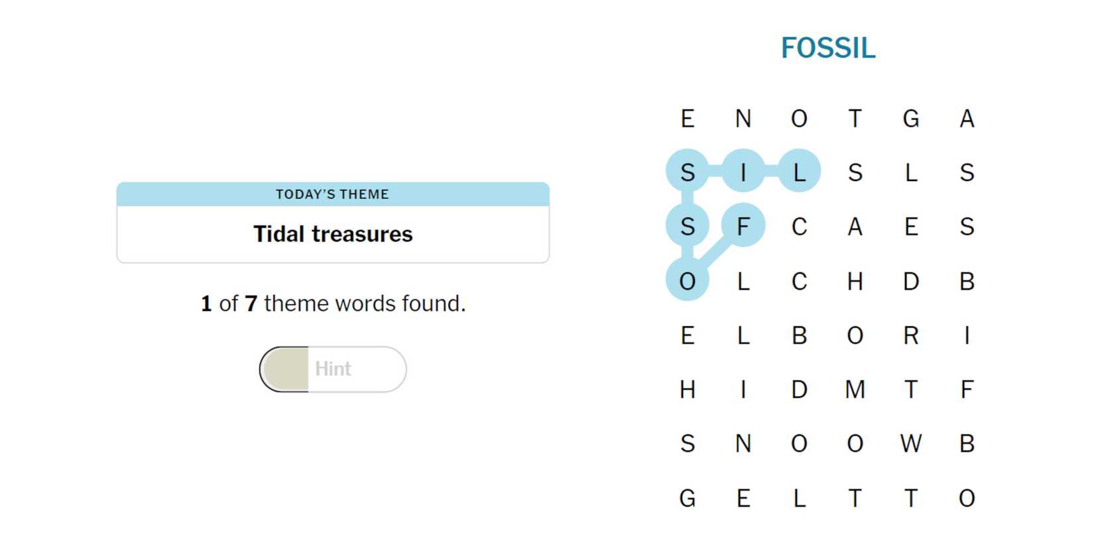Tap the letter A in the top row
The image size is (1094, 547).
click(x=967, y=119)
